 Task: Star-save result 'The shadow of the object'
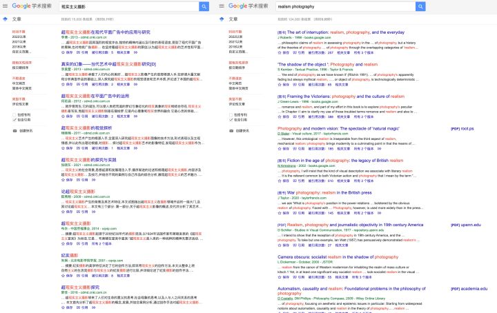[280, 85]
